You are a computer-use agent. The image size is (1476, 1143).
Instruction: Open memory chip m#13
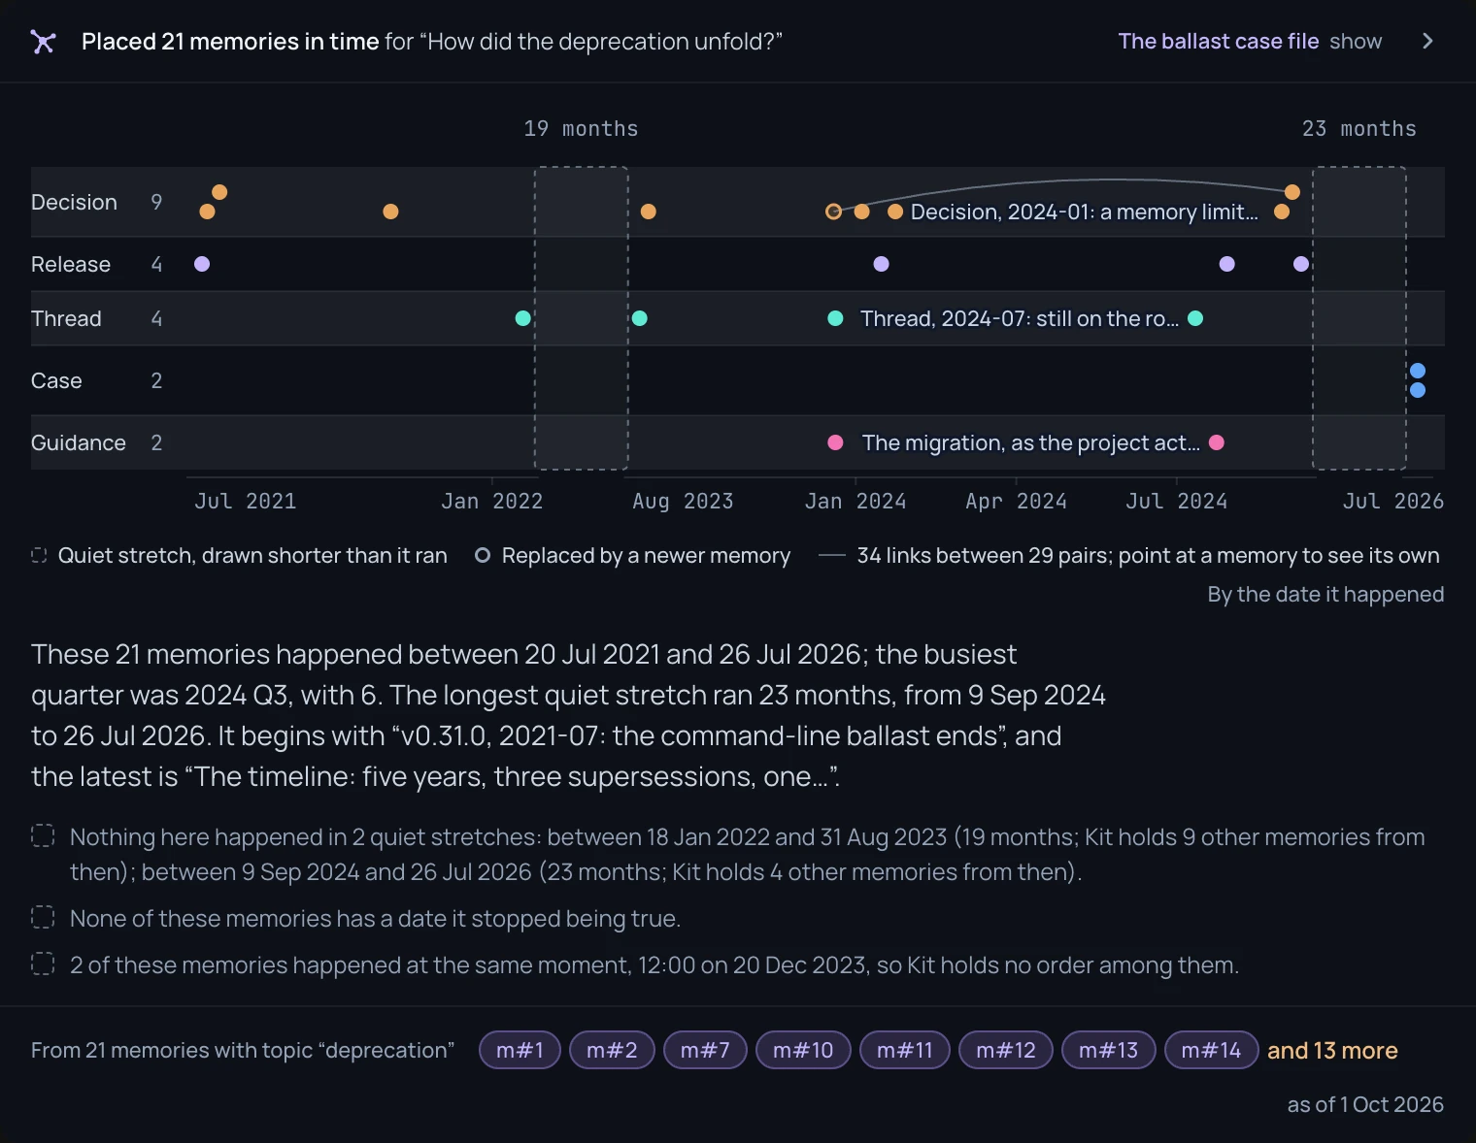1108,1050
